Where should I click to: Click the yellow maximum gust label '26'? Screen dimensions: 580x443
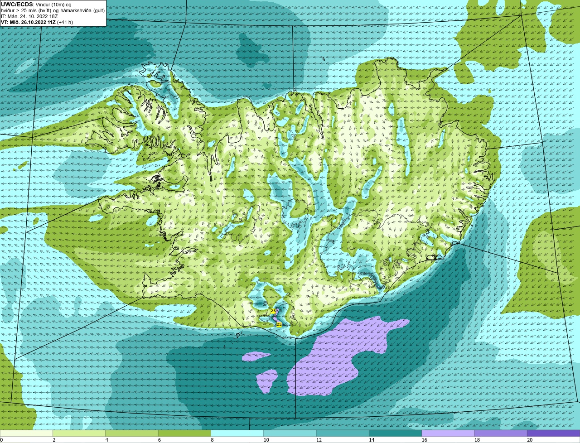coord(273,311)
